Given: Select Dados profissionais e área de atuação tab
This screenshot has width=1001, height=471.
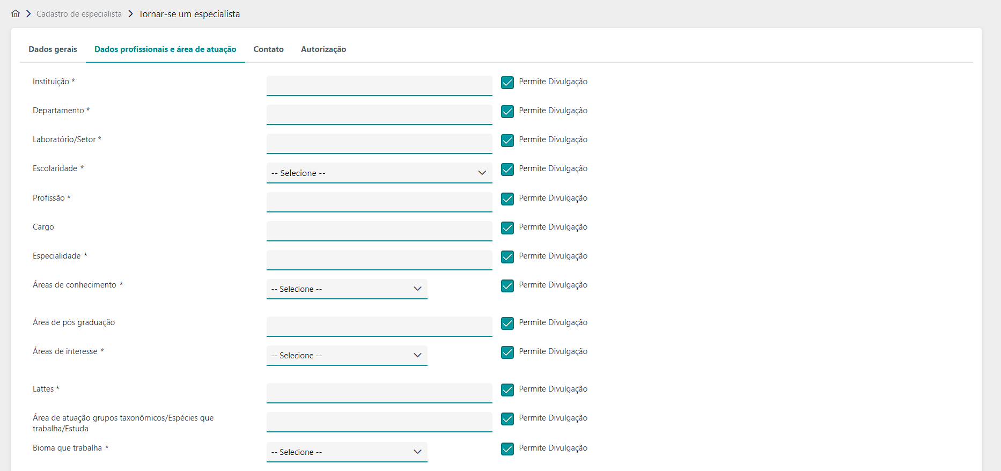Looking at the screenshot, I should click(x=165, y=49).
